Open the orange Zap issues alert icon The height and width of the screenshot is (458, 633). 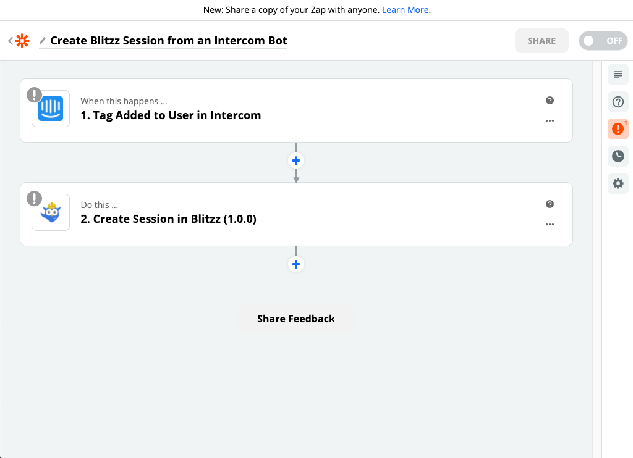coord(618,129)
